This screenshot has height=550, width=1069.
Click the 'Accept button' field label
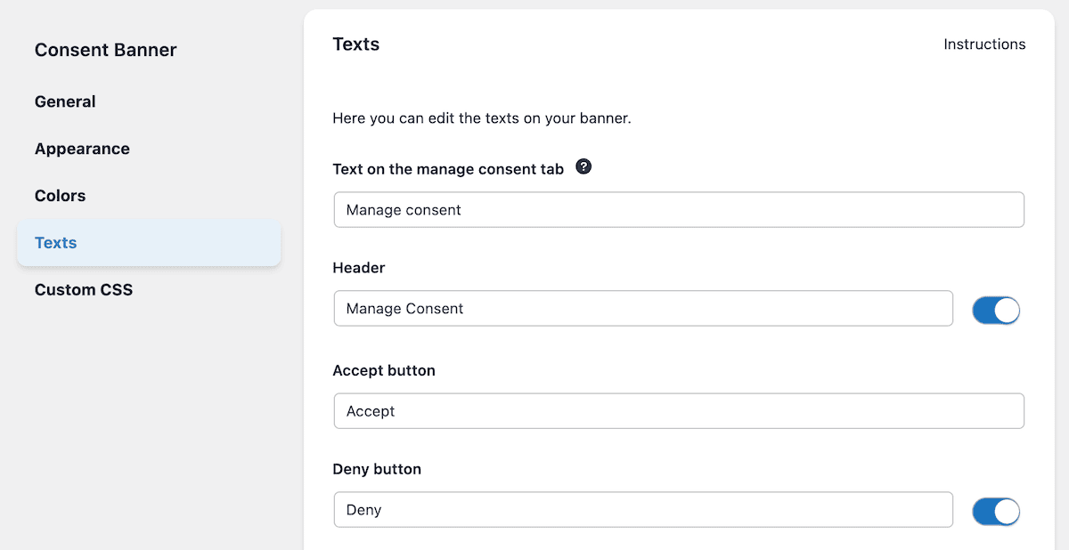point(384,370)
